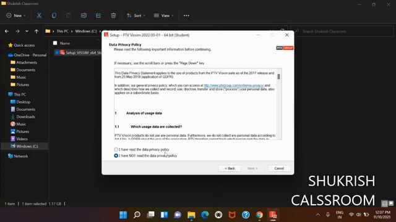396x222 pixels.
Task: Click the Search Shukrish Classroom box
Action: 342,31
